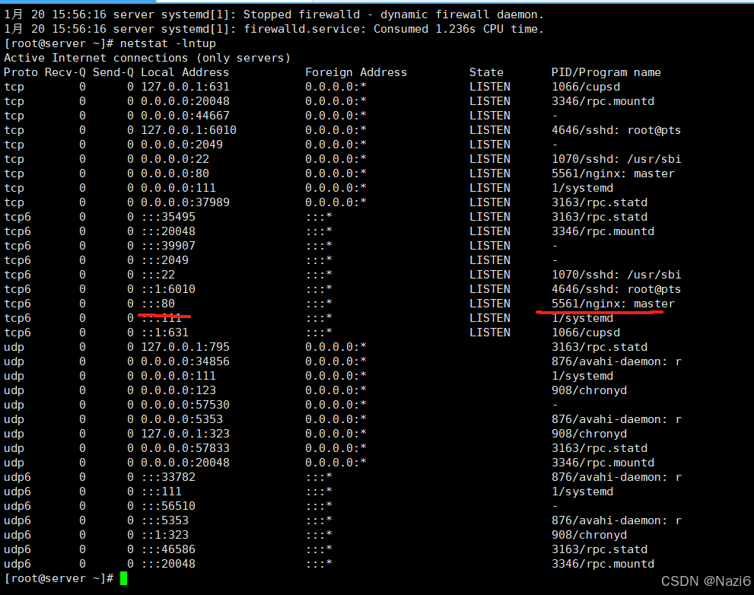
Task: Click ':::46586' udp6 address
Action: coord(168,549)
